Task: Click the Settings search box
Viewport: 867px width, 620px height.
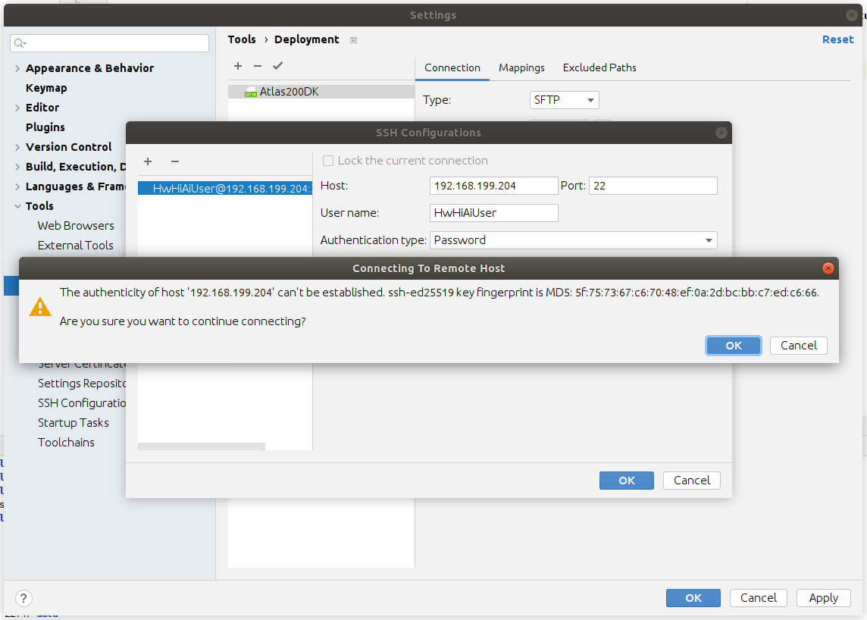Action: [109, 43]
